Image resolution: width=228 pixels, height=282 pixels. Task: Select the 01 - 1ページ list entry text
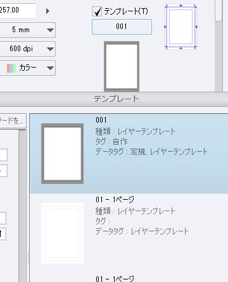click(x=115, y=199)
